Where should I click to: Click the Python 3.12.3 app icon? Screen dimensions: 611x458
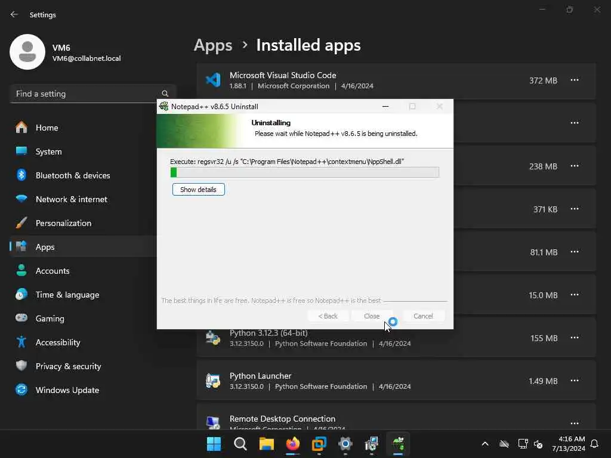pos(213,338)
